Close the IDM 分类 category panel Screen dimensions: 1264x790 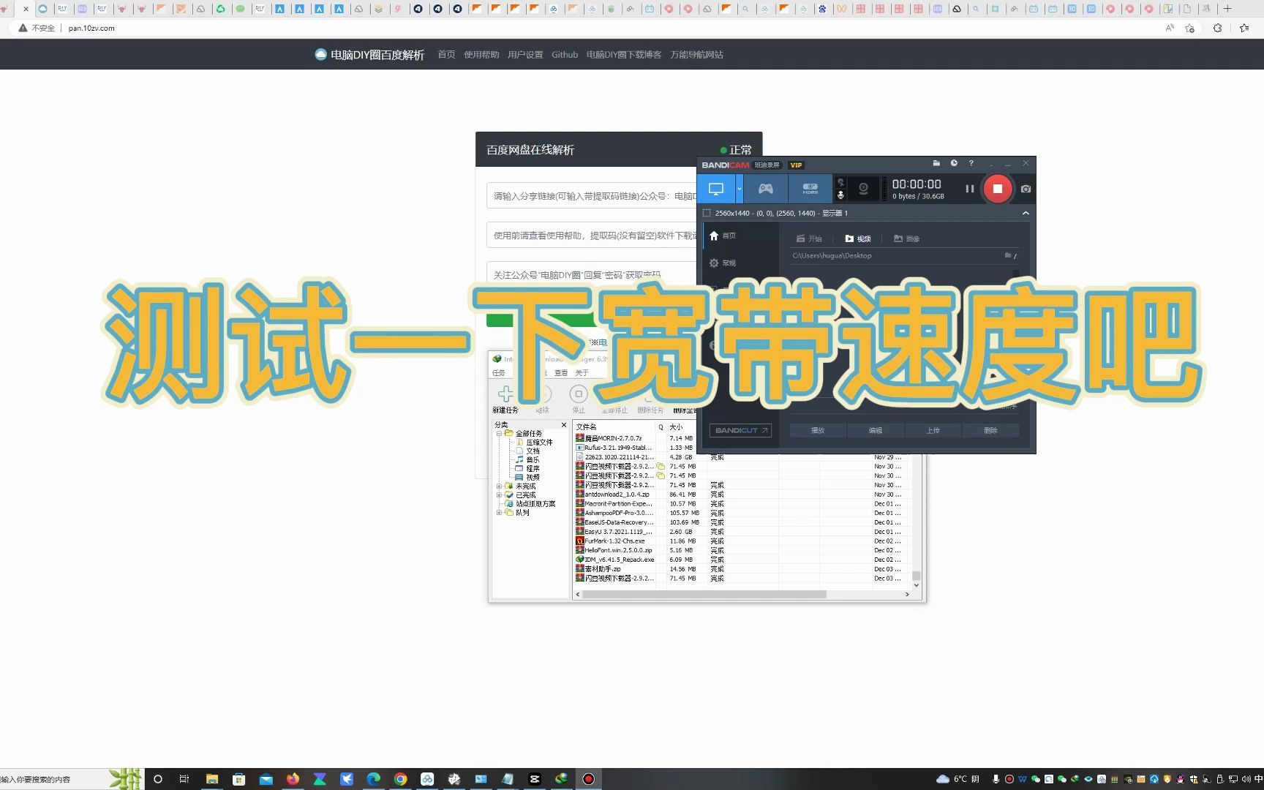pyautogui.click(x=564, y=424)
